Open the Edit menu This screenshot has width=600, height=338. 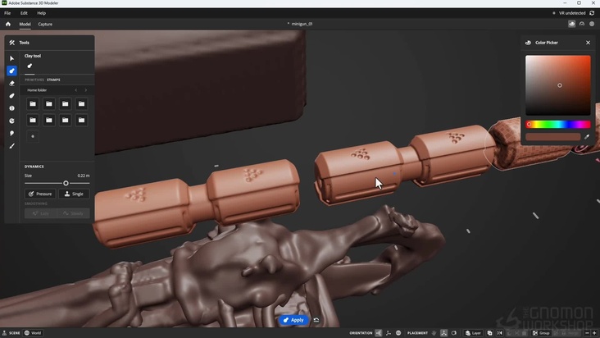[24, 13]
